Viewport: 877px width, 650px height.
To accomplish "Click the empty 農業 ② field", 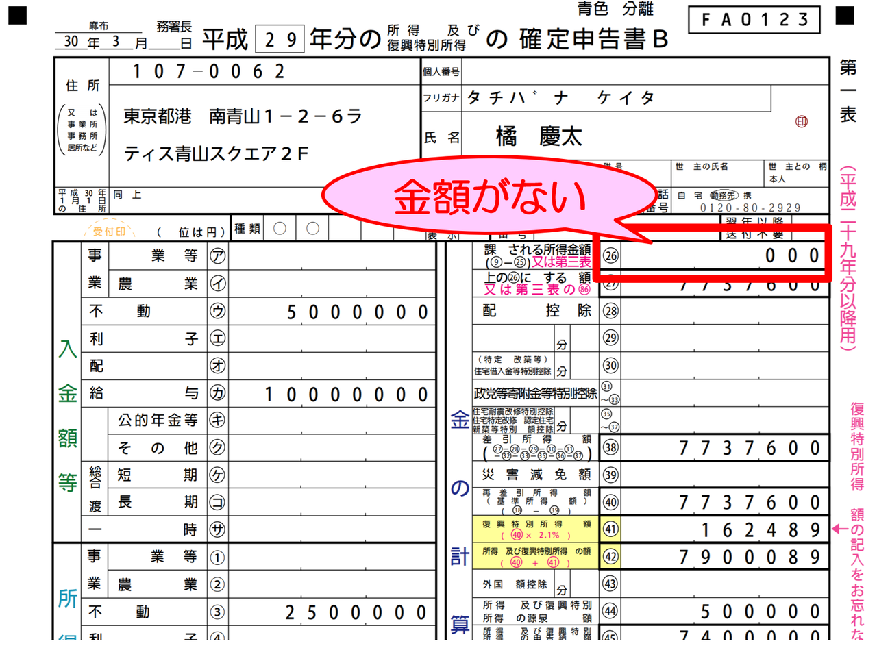I will coord(332,584).
